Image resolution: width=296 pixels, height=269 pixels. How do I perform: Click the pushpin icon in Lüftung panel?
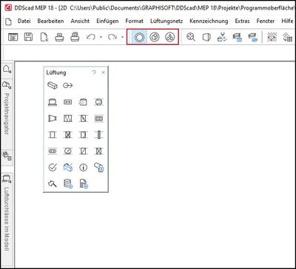53,184
